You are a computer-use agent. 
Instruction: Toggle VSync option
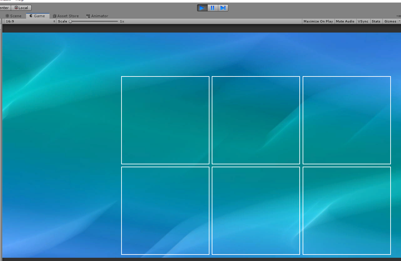point(363,21)
